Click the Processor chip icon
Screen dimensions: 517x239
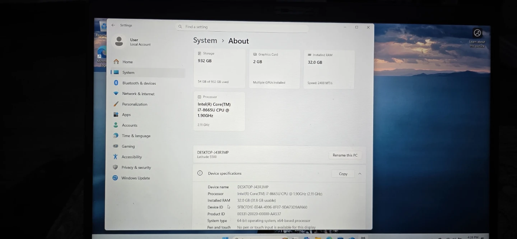199,97
